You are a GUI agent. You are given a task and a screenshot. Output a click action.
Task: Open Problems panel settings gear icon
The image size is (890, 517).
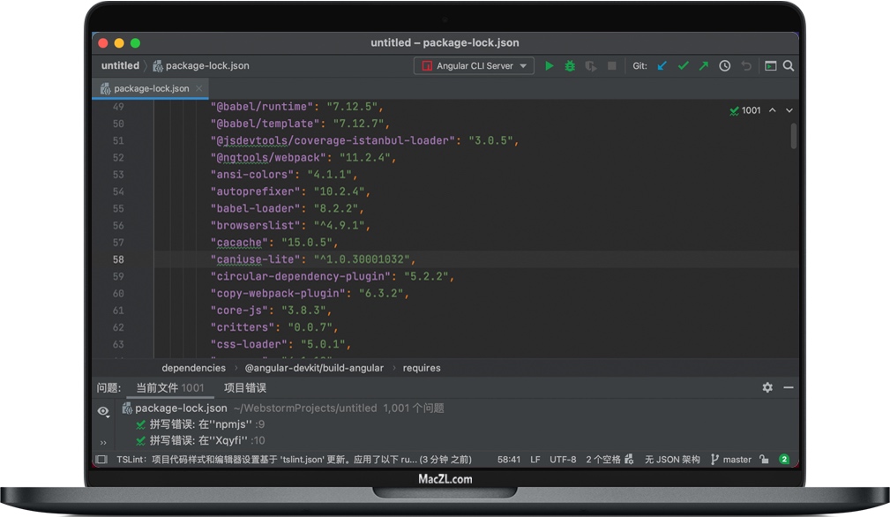pos(767,387)
